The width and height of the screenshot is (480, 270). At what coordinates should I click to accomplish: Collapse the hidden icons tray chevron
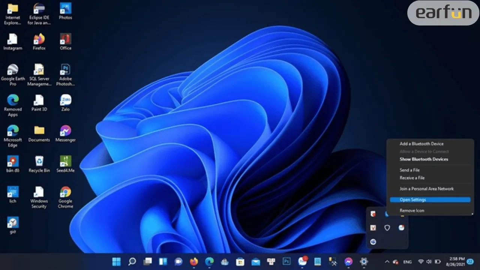click(387, 262)
